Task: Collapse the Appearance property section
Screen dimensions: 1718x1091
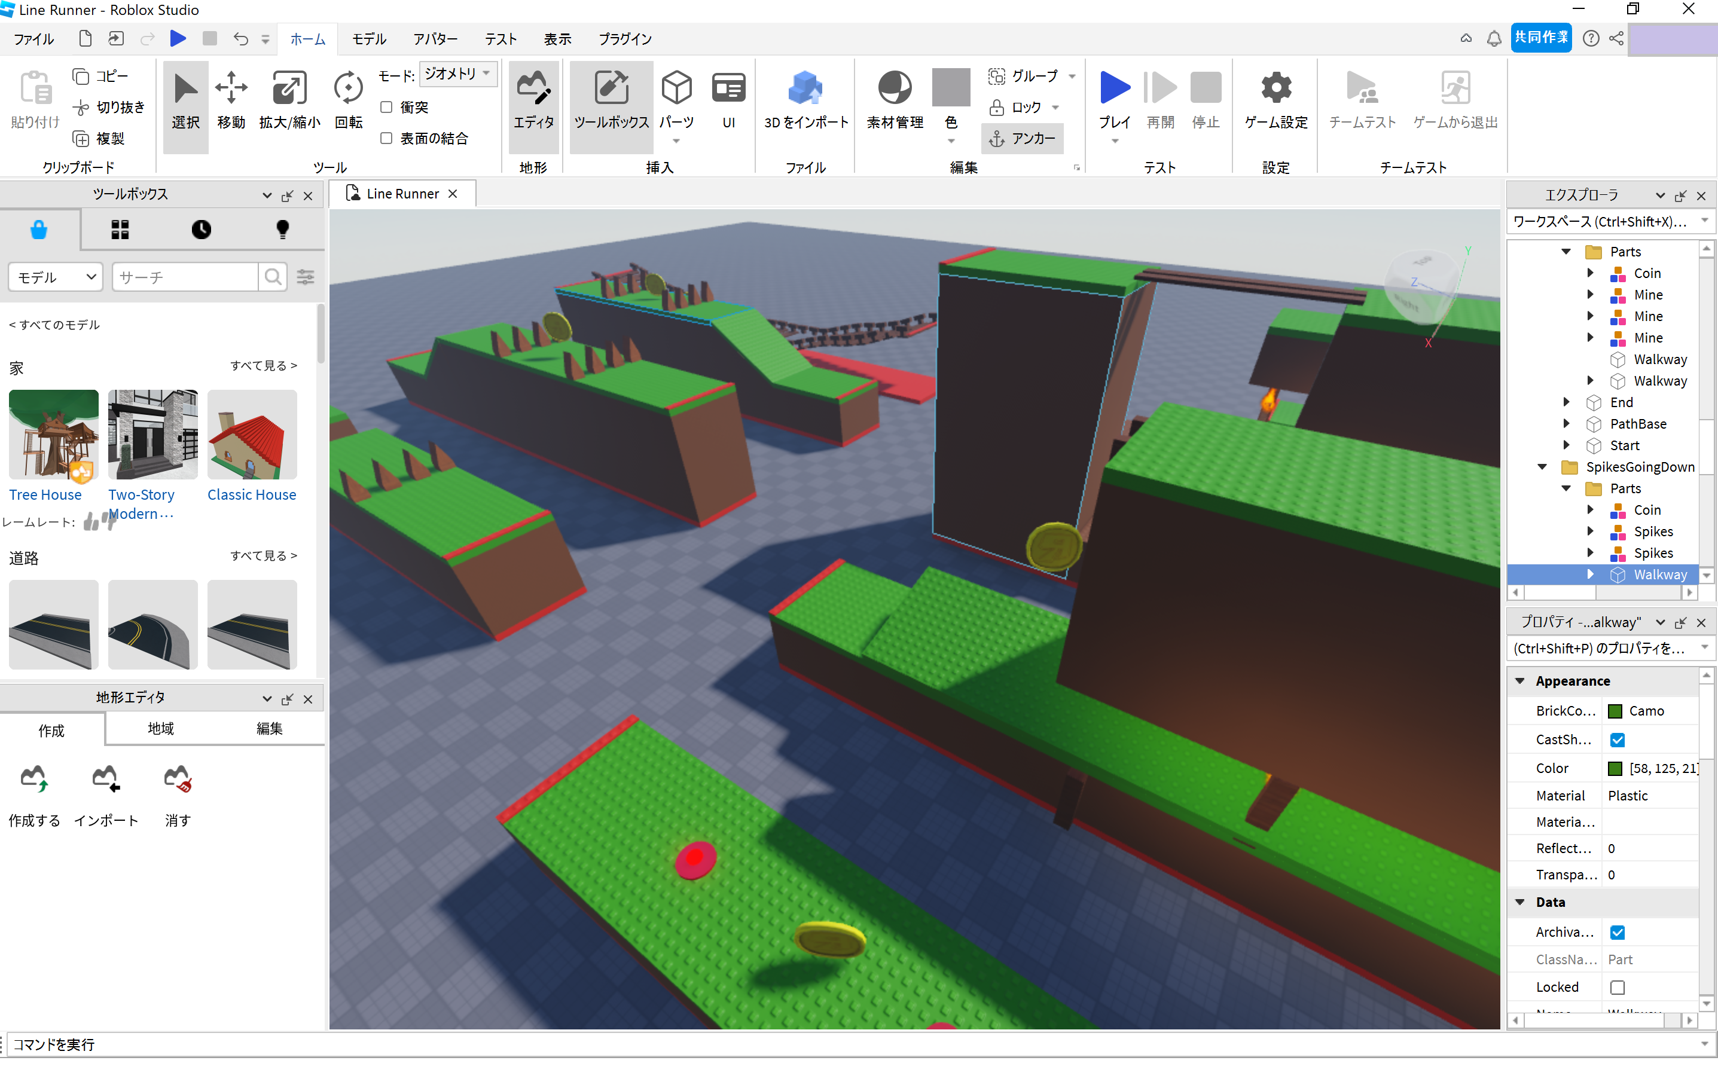Action: coord(1519,681)
